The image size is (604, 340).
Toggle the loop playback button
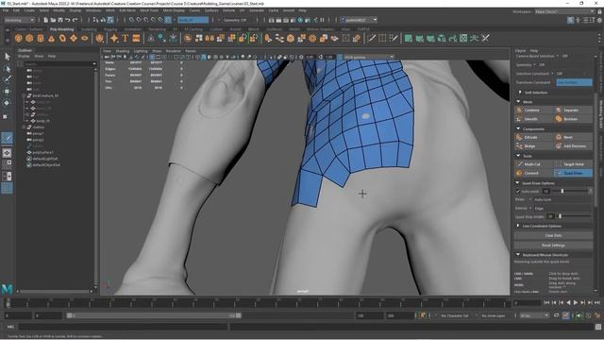[x=556, y=315]
